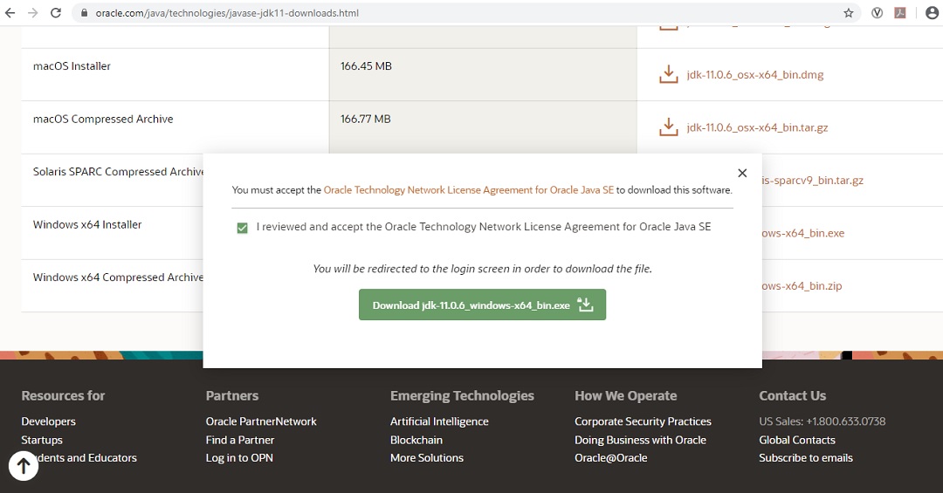The height and width of the screenshot is (493, 943).
Task: Open Blockchain footer link
Action: coord(416,440)
